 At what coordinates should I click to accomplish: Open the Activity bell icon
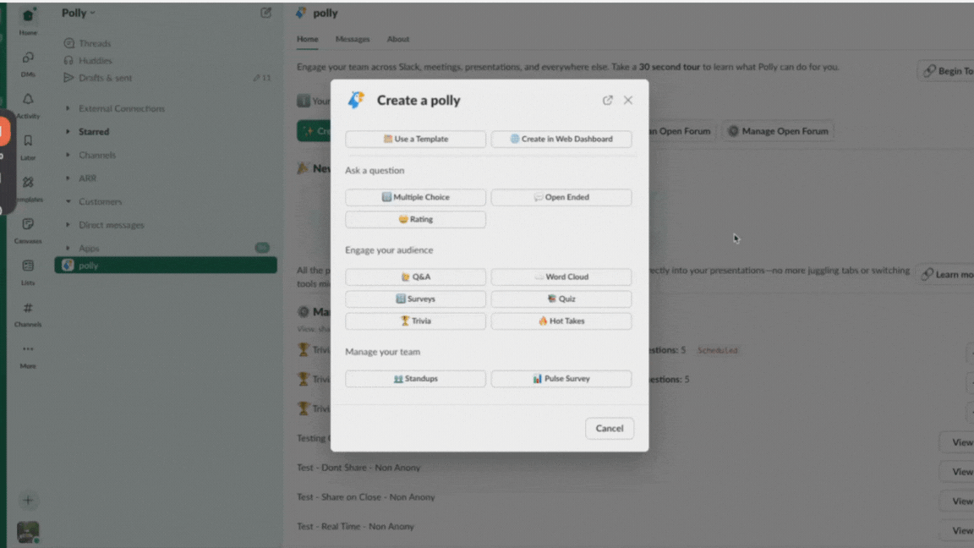[x=28, y=105]
